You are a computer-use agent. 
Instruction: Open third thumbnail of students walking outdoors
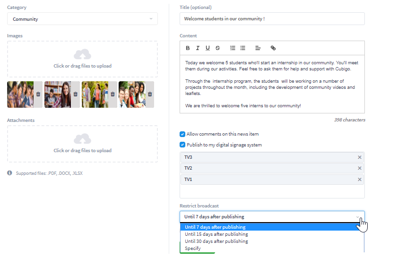95,95
